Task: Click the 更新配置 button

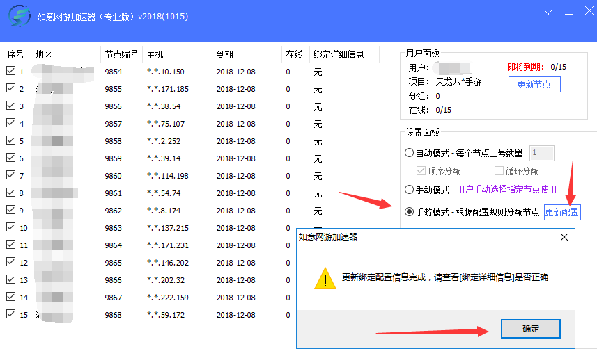Action: click(562, 212)
